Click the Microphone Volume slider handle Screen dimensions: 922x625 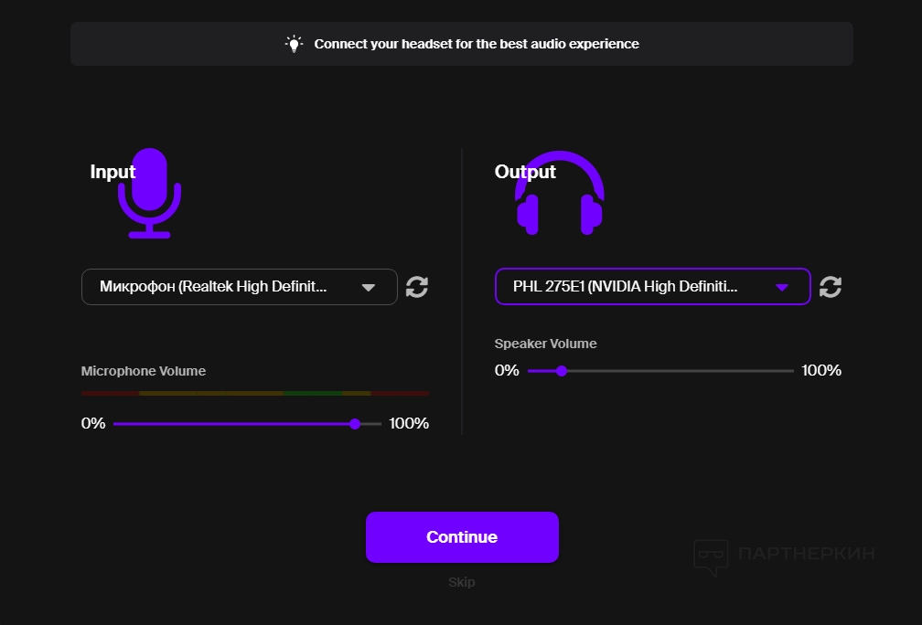355,424
